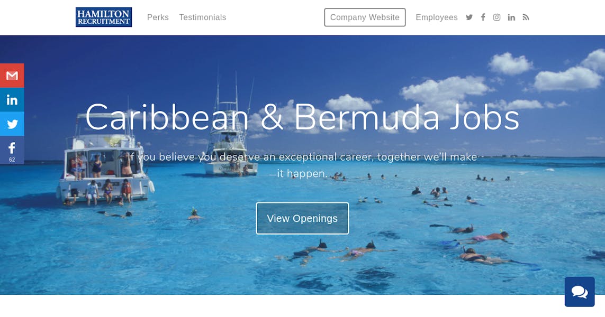The height and width of the screenshot is (317, 605).
Task: Share on Facebook via the sidebar button showing 62
Action: [x=12, y=150]
